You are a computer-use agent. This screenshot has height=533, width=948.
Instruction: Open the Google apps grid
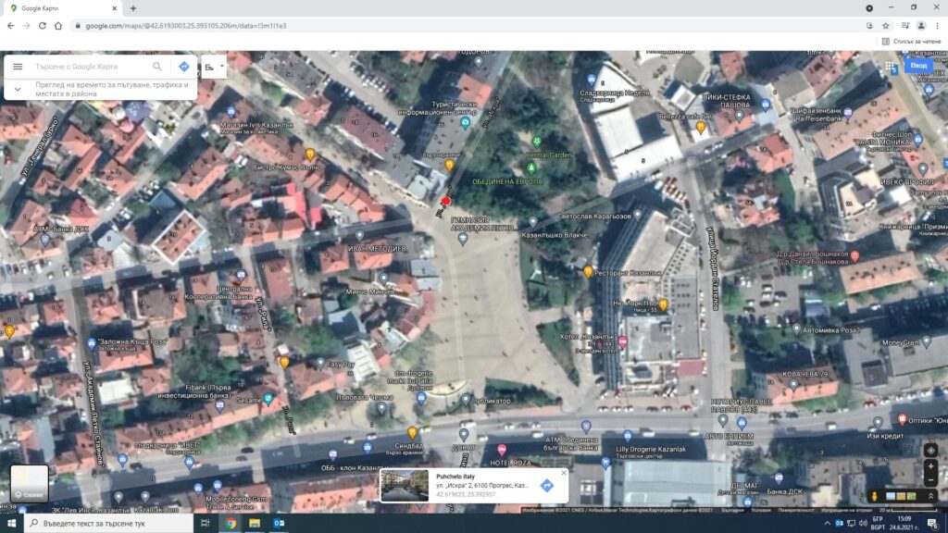(x=891, y=66)
